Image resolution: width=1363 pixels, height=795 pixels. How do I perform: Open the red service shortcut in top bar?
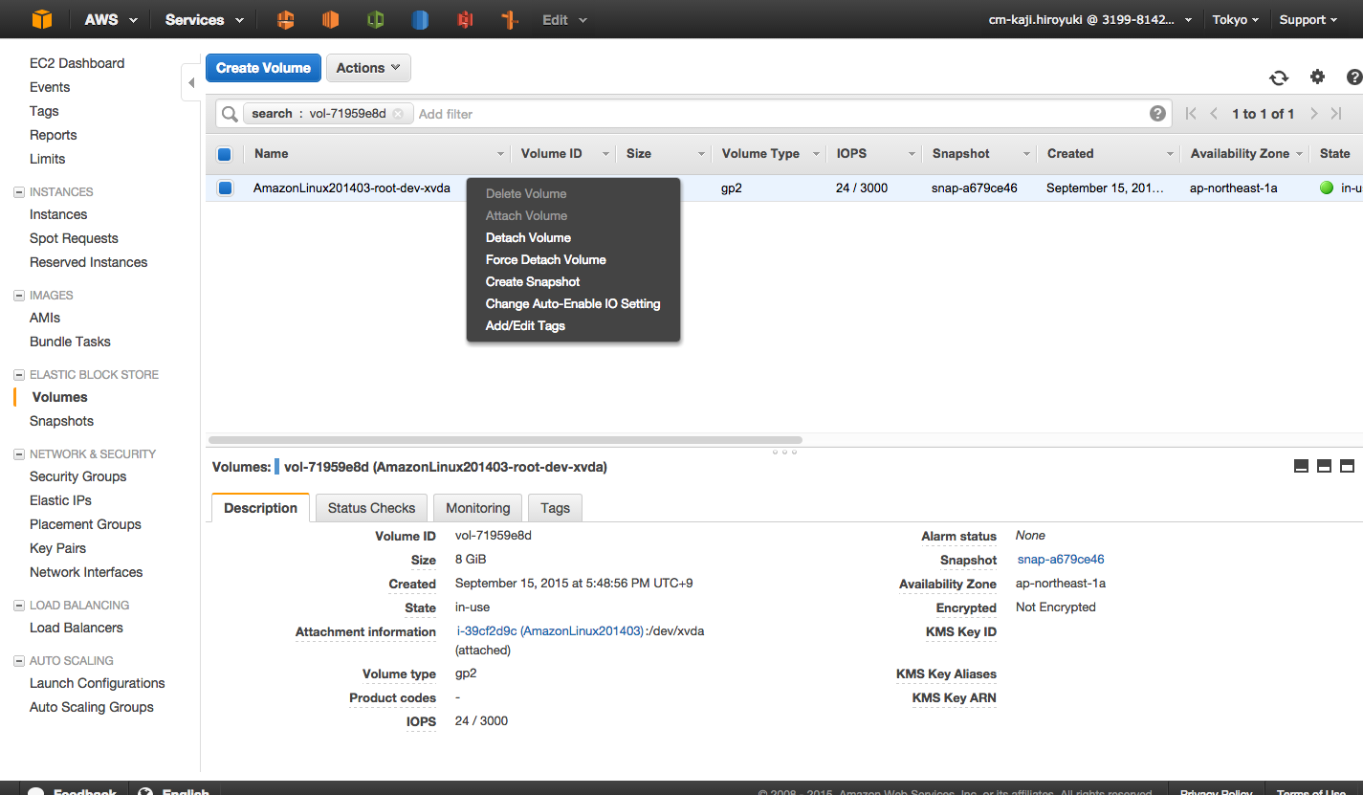tap(465, 19)
